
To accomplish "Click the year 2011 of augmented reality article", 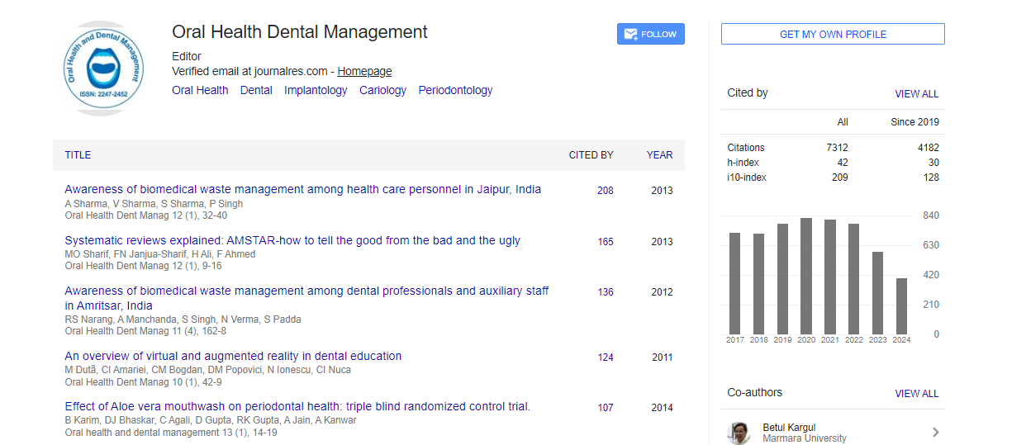I will point(662,357).
